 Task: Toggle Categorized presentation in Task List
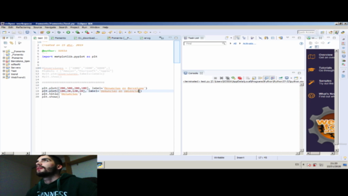pyautogui.click(x=238, y=38)
